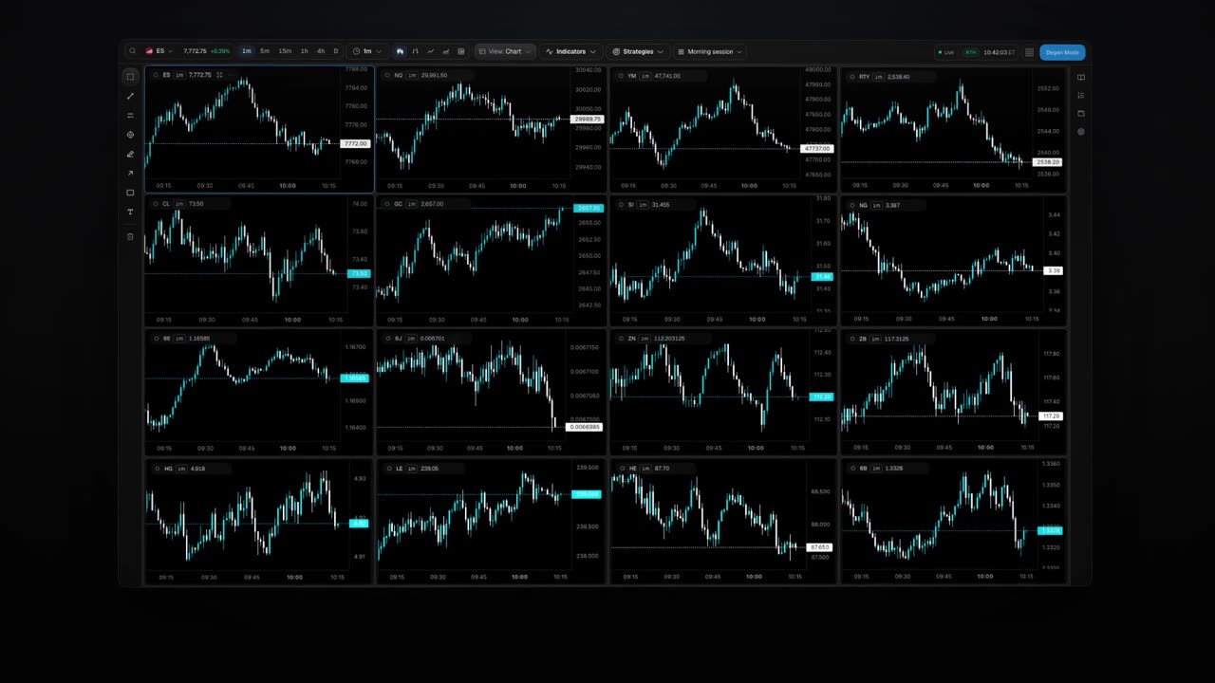Toggle the Live data indicator

point(946,52)
